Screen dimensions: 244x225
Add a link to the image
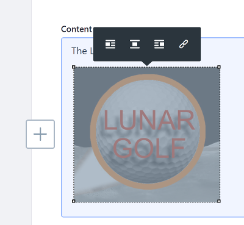coord(184,44)
